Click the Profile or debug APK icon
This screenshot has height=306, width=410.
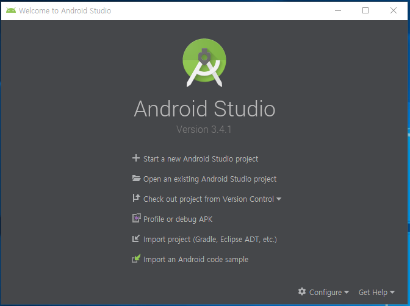point(136,218)
